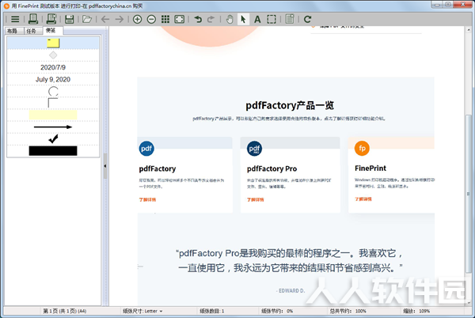Select the arrow pointer tool

tap(243, 19)
